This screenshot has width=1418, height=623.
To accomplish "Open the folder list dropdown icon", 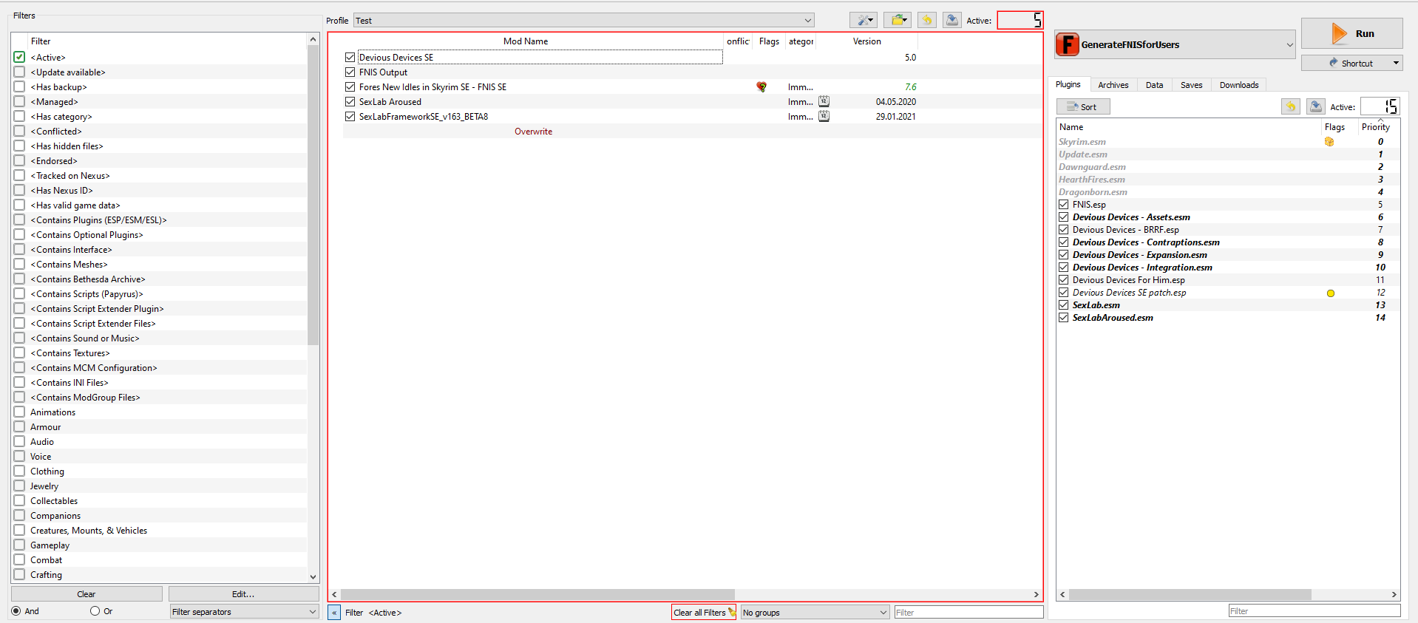I will pyautogui.click(x=897, y=20).
